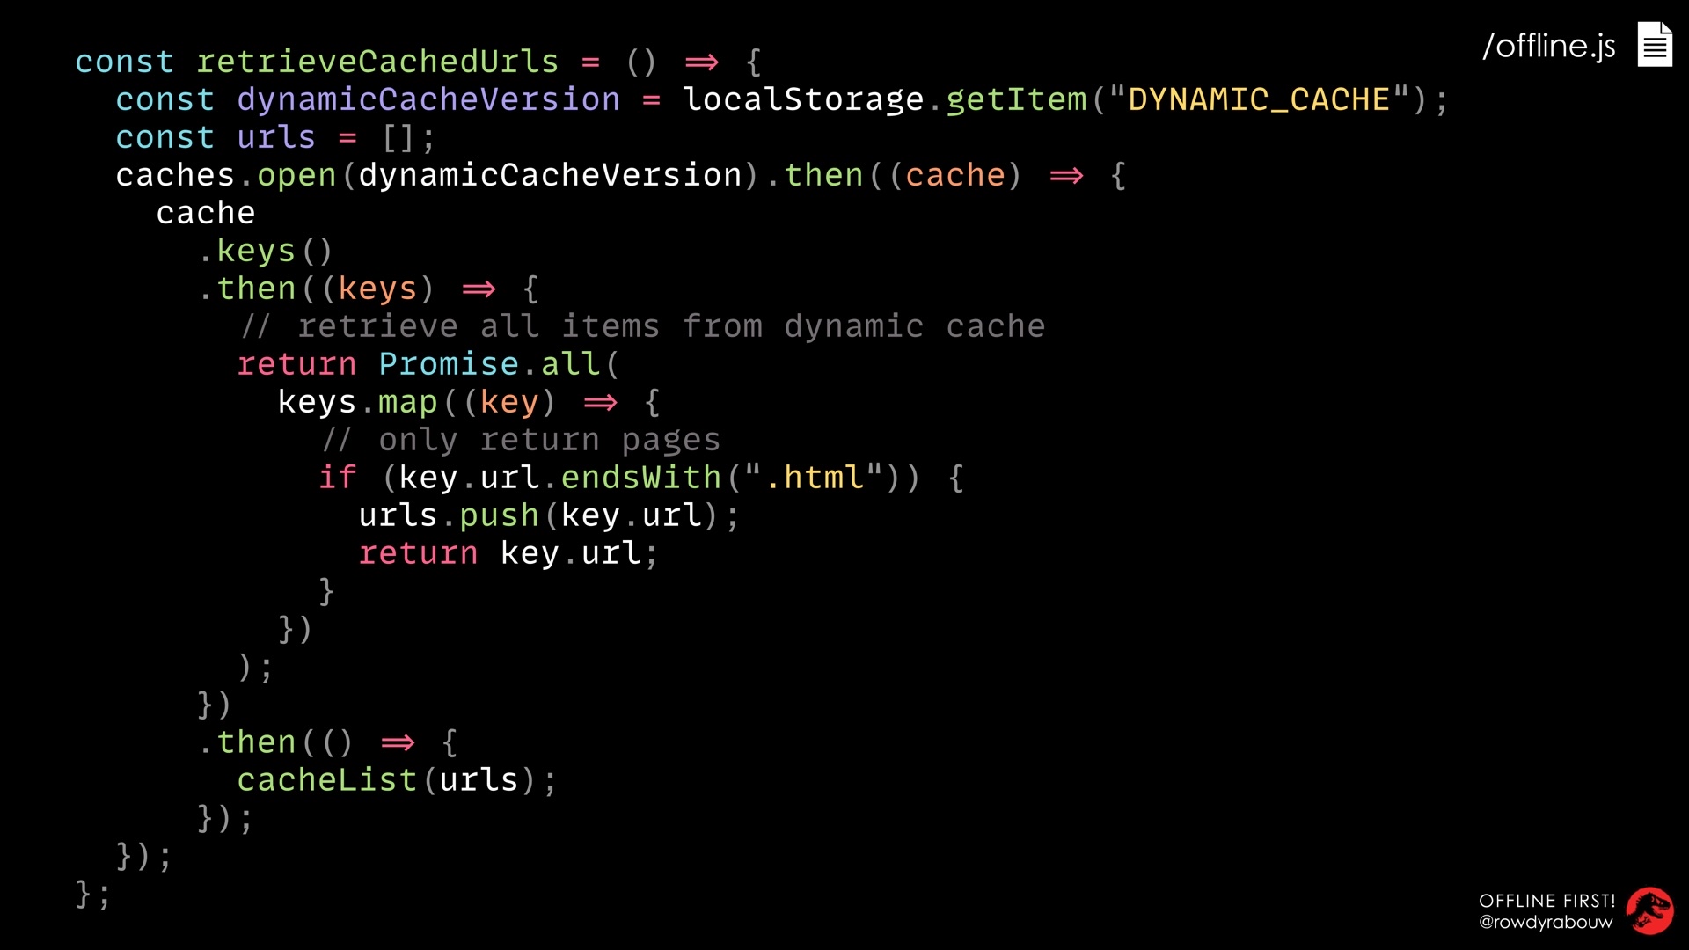
Task: Click the "only return pages" comment
Action: point(521,440)
